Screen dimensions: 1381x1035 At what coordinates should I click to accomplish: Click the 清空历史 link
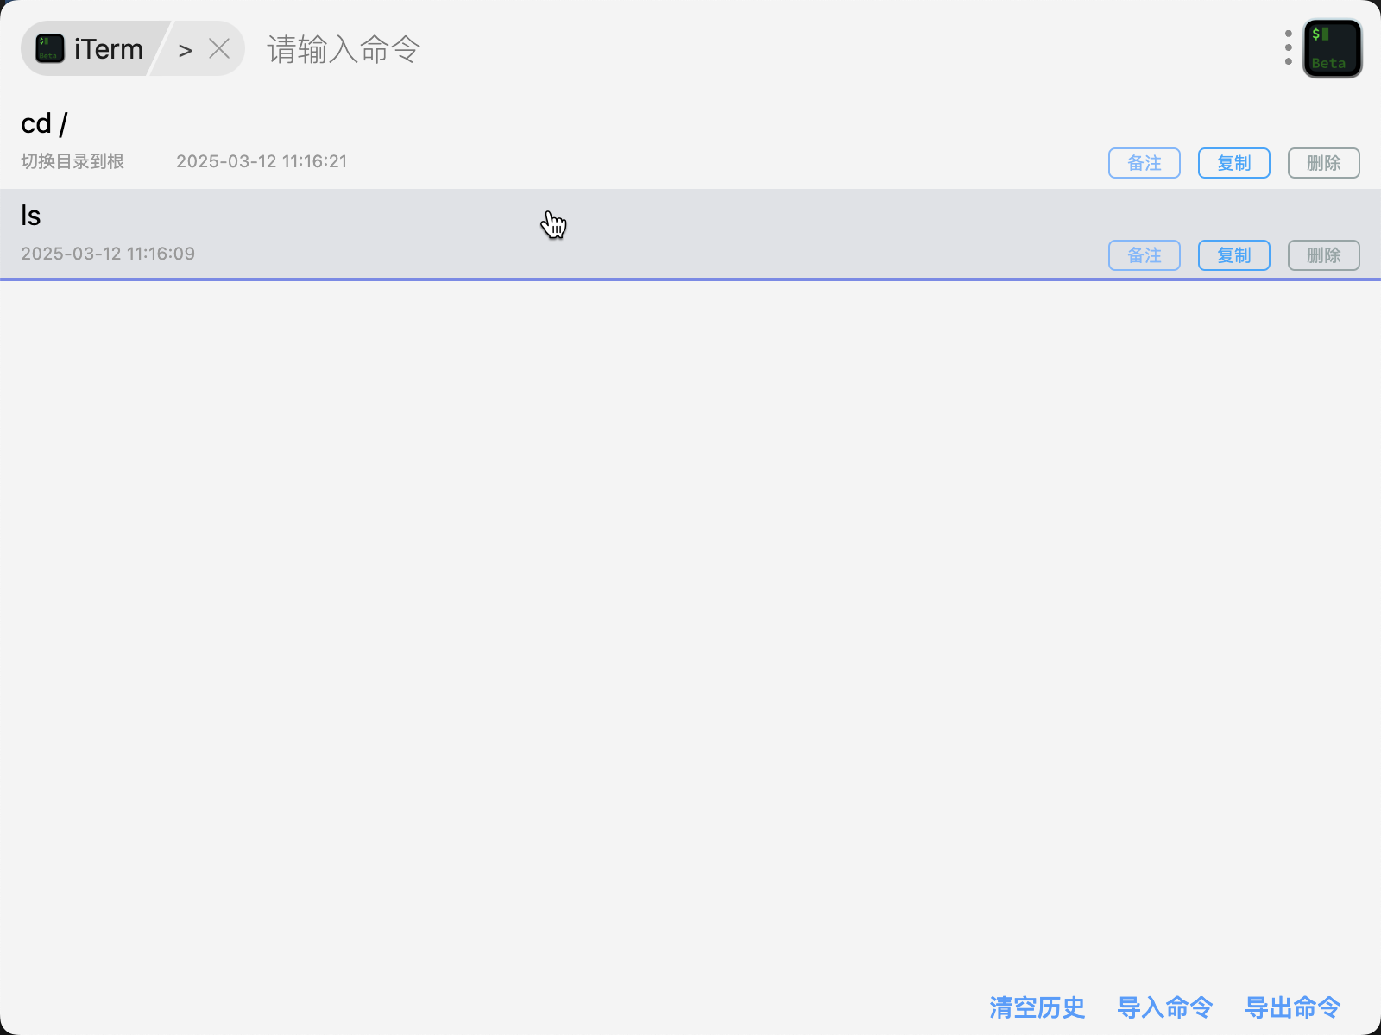tap(1037, 1007)
